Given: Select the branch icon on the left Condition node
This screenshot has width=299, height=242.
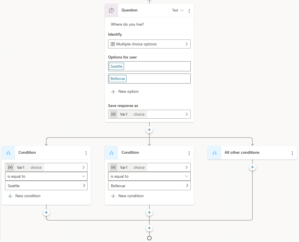Looking at the screenshot, I should click(x=8, y=153).
